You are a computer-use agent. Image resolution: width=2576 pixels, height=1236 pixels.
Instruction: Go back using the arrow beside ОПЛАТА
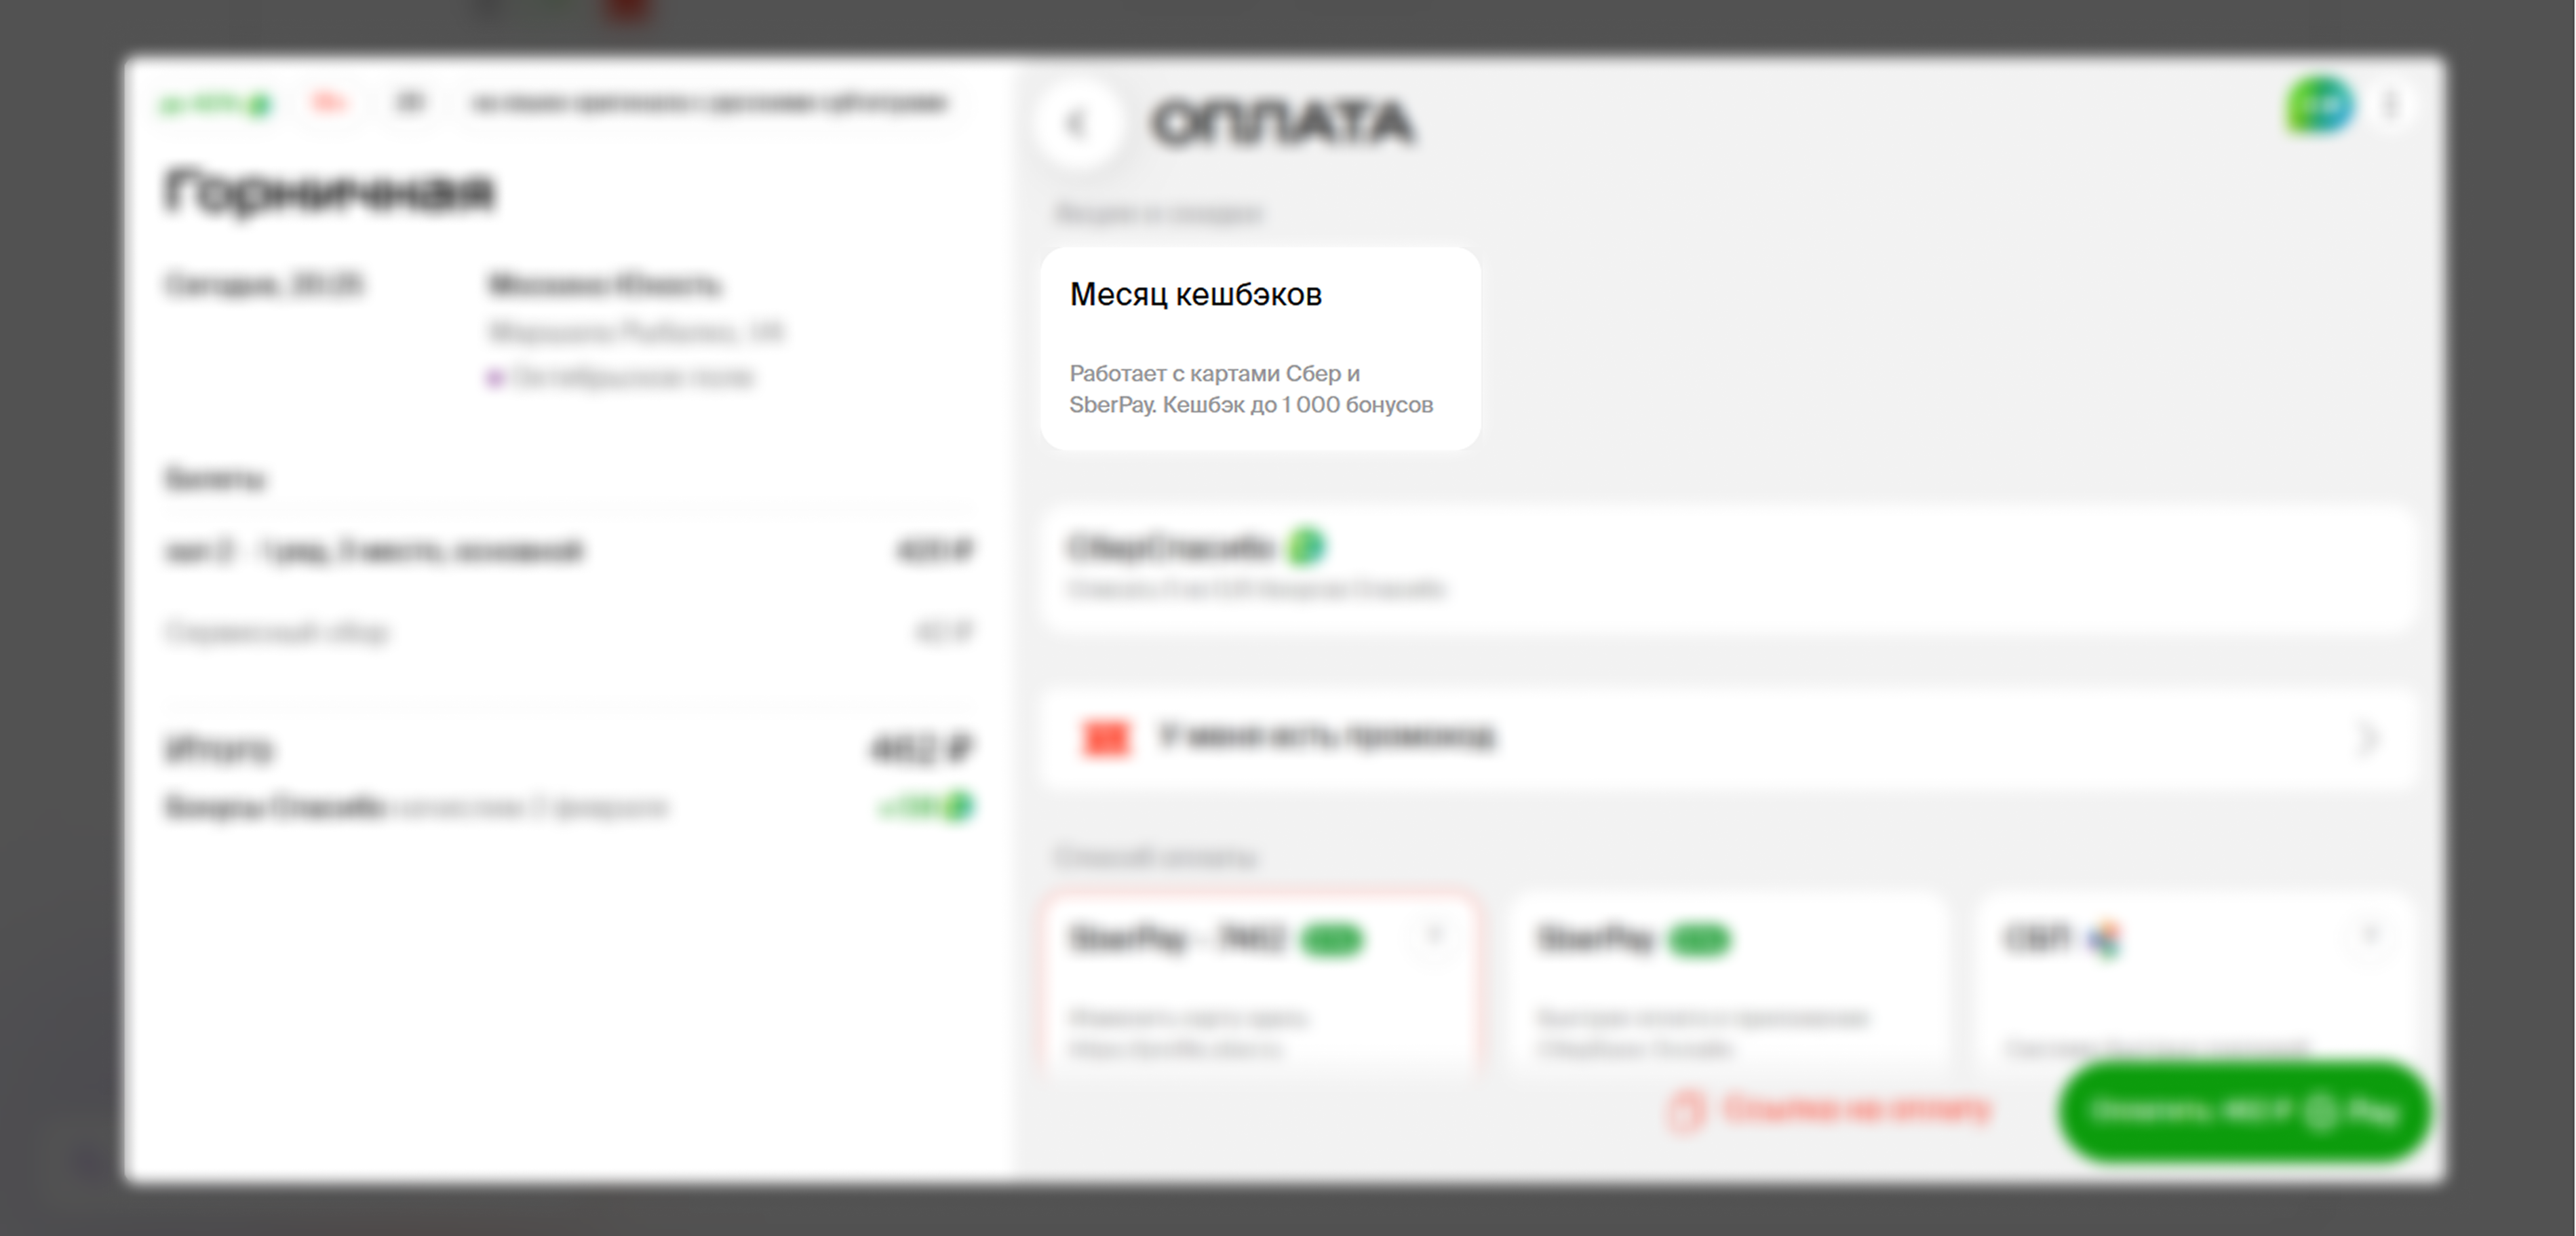(1076, 125)
